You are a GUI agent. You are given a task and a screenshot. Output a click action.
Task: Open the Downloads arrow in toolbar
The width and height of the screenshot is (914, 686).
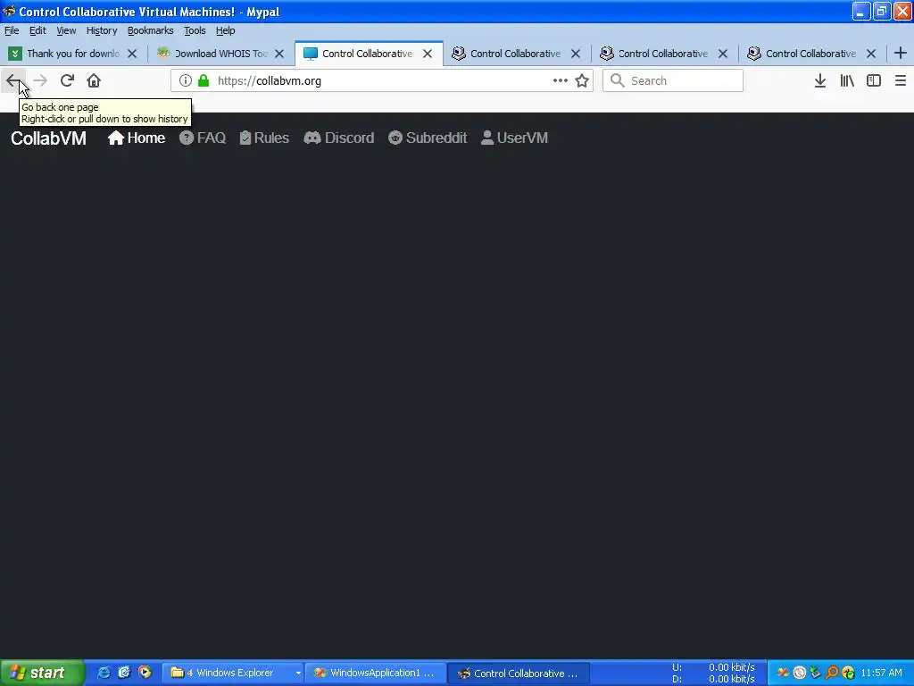point(820,80)
